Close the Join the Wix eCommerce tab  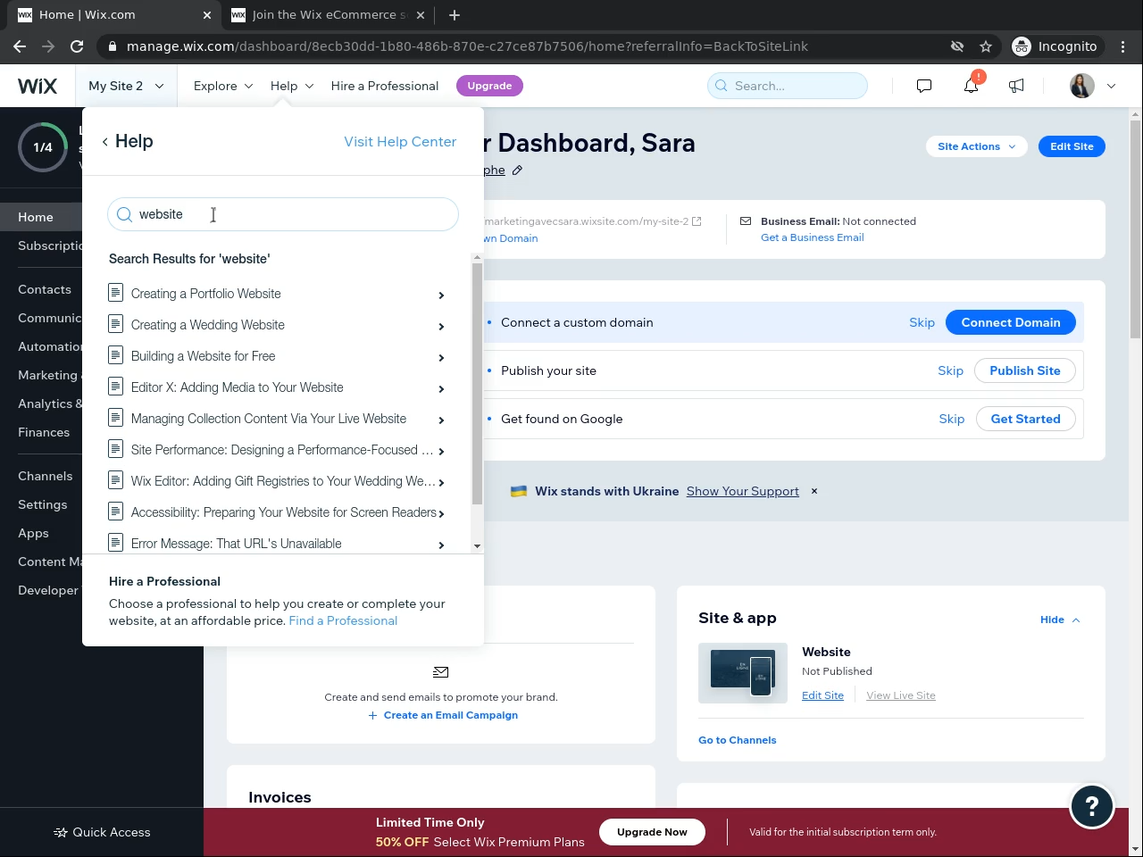421,15
